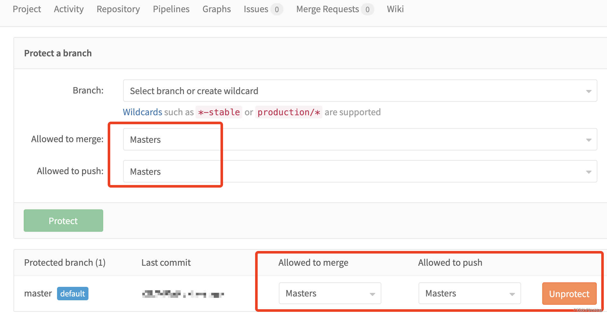Click the blurred last commit entry
Screen dimensions: 607x315
[x=183, y=294]
